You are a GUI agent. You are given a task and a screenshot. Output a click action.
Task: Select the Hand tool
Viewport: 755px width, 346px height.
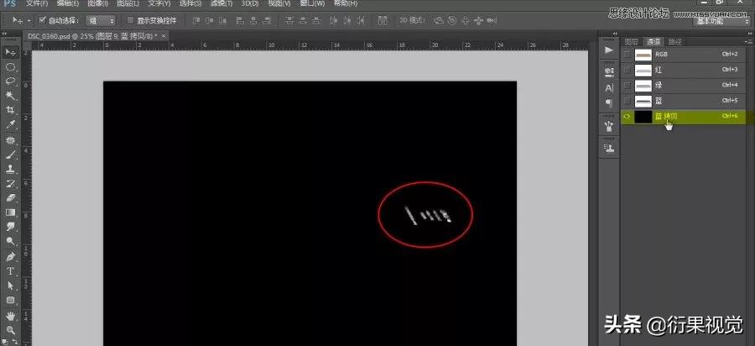click(11, 315)
